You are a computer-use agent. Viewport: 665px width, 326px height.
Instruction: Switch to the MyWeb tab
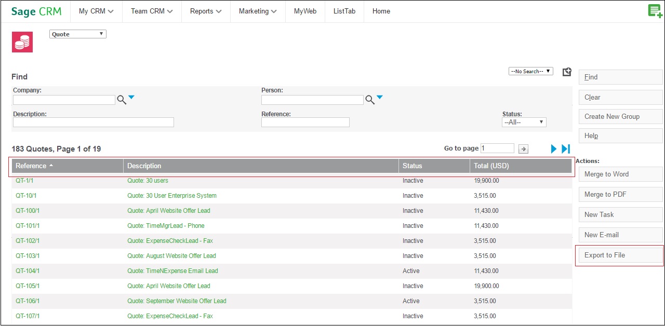coord(305,11)
